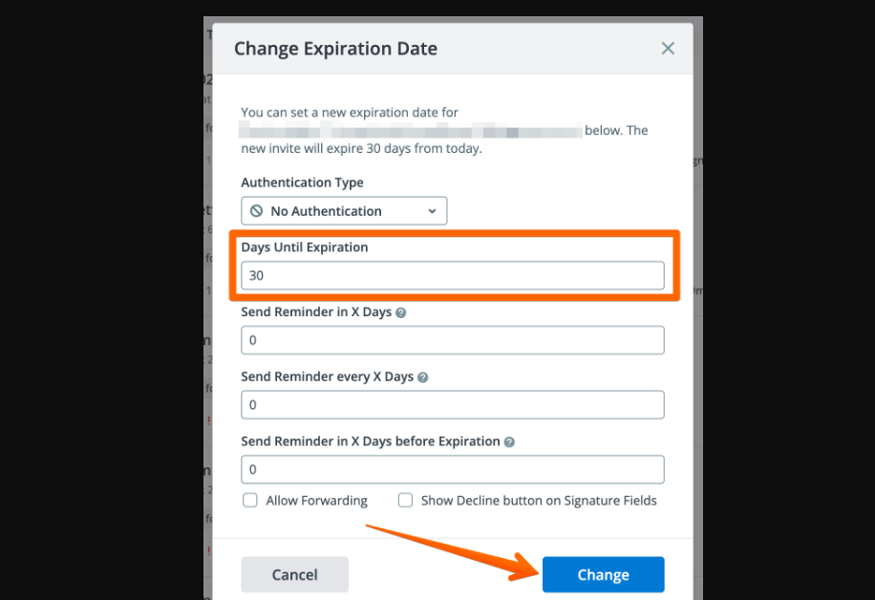Open the tooltip icon for Send Reminder every X Days

pos(421,376)
